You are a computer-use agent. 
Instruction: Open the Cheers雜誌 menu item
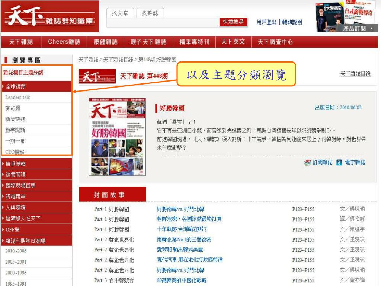(64, 42)
